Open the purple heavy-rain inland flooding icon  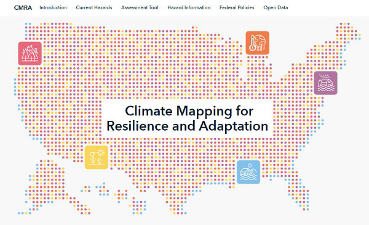point(325,83)
